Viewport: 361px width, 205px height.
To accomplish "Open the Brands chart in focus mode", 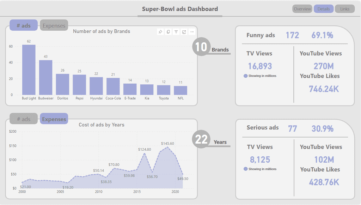I will pos(184,32).
